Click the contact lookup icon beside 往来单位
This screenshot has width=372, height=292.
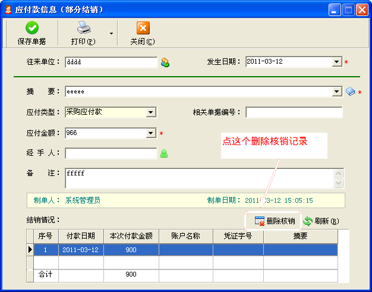(x=165, y=62)
